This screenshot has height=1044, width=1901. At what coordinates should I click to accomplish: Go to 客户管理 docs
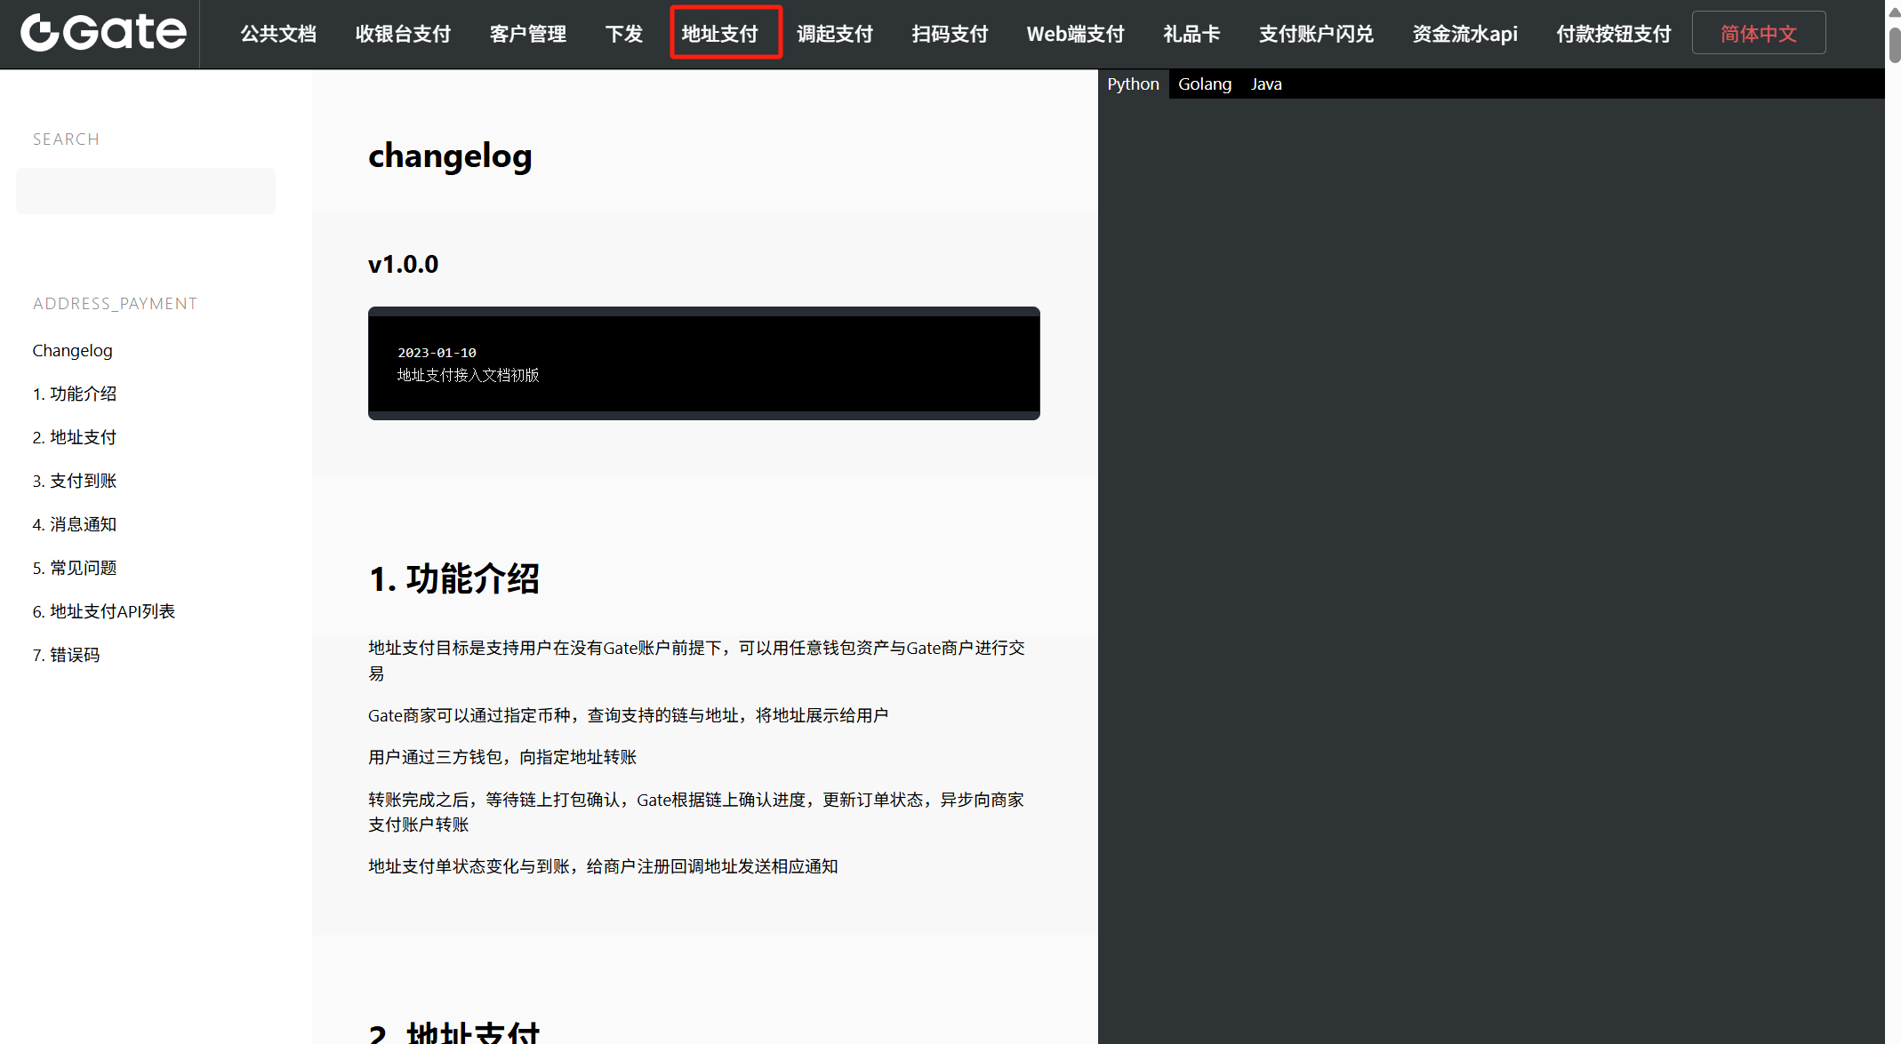point(527,34)
